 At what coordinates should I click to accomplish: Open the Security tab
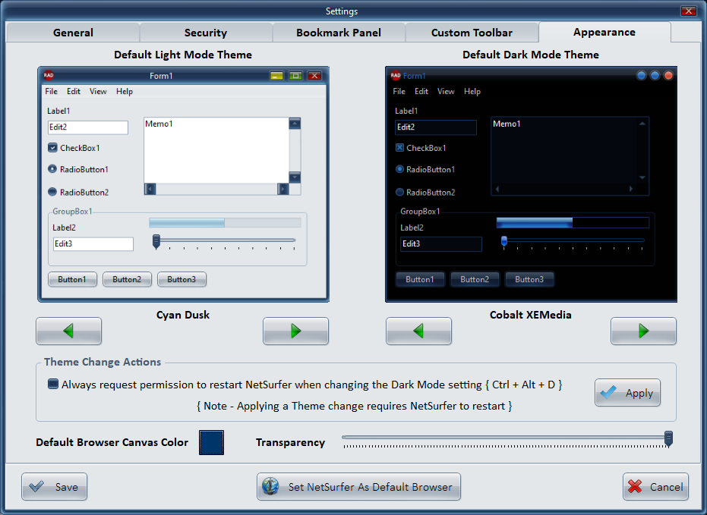pyautogui.click(x=206, y=33)
